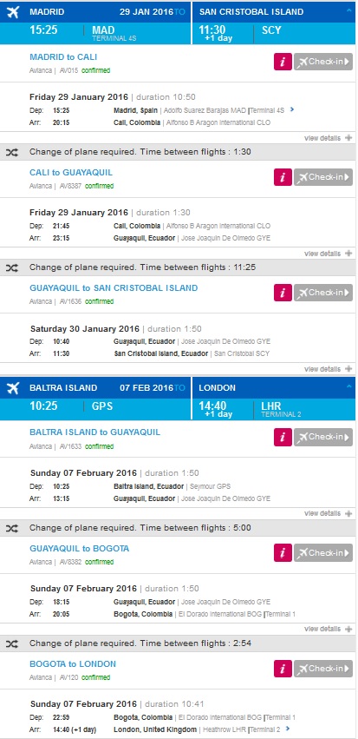Viewport: 358px width, 739px height.
Task: Check-in for Madrid to Cali flight
Action: 323,62
